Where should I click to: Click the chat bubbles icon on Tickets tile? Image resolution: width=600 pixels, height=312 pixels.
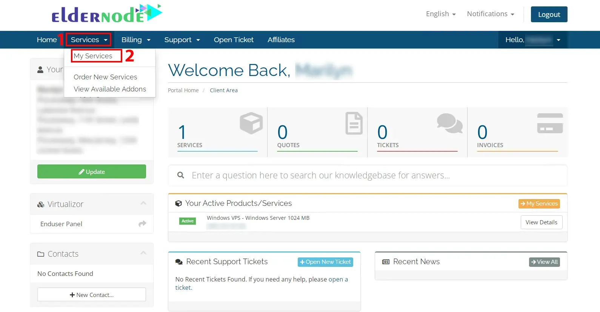449,123
